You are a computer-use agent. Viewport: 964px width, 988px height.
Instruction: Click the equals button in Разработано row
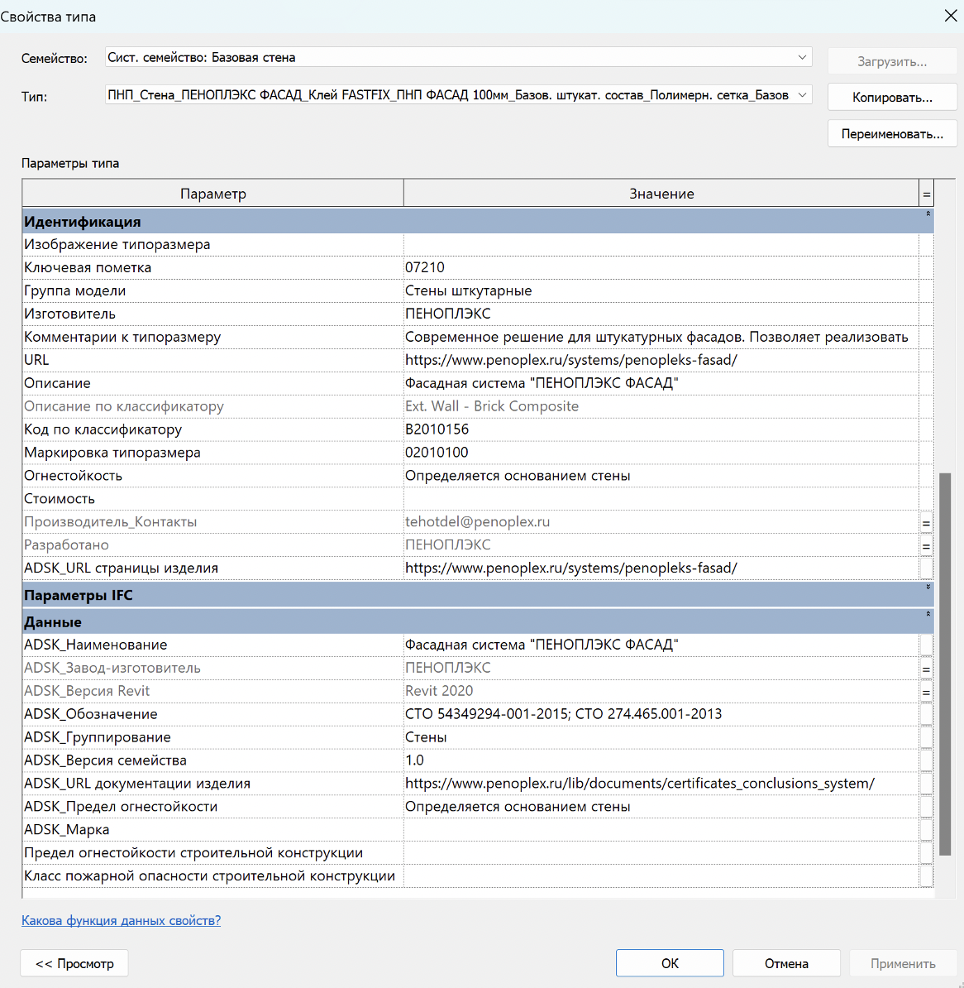(x=926, y=546)
